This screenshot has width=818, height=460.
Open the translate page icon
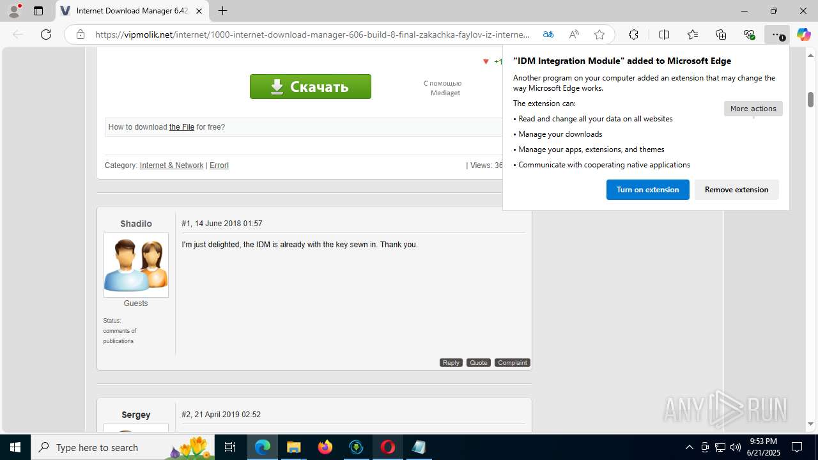(x=548, y=34)
